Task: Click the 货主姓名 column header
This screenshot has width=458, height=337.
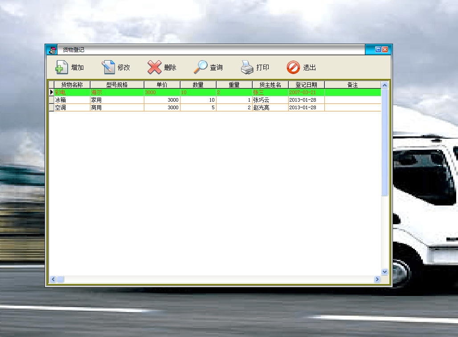Action: pyautogui.click(x=270, y=85)
